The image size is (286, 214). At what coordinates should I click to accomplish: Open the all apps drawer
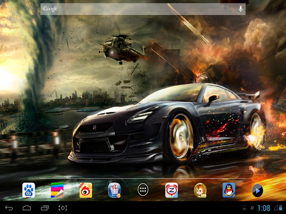point(143,190)
